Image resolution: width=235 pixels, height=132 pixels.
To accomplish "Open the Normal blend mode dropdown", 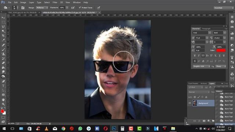I will (x=199, y=92).
